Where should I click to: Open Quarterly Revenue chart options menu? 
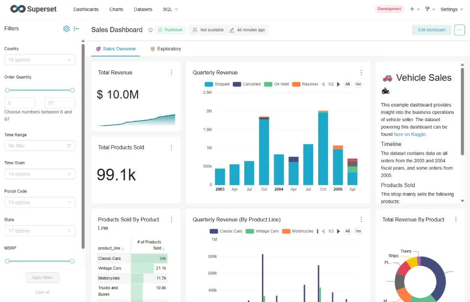pos(361,72)
